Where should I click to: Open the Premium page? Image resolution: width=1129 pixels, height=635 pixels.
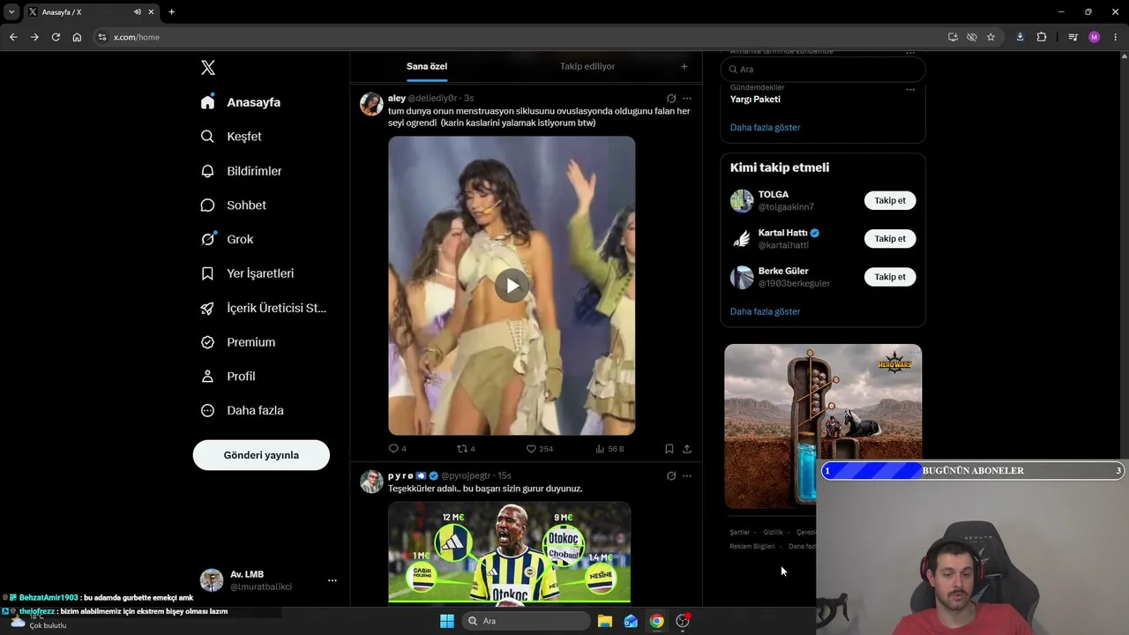point(238,342)
